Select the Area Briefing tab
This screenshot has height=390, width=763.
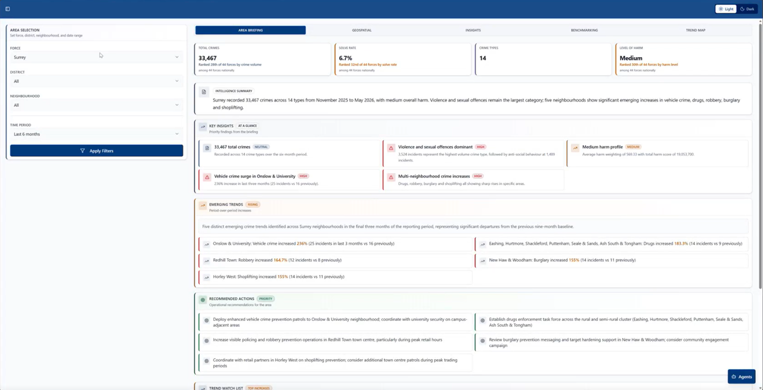coord(250,30)
